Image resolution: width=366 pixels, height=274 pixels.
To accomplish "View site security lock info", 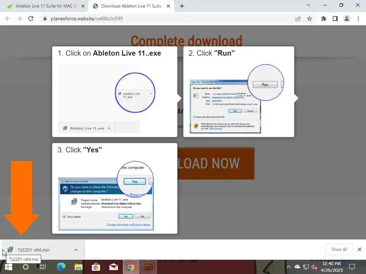I will pyautogui.click(x=45, y=19).
